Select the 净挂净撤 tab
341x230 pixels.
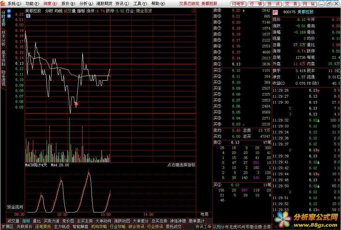point(178,221)
